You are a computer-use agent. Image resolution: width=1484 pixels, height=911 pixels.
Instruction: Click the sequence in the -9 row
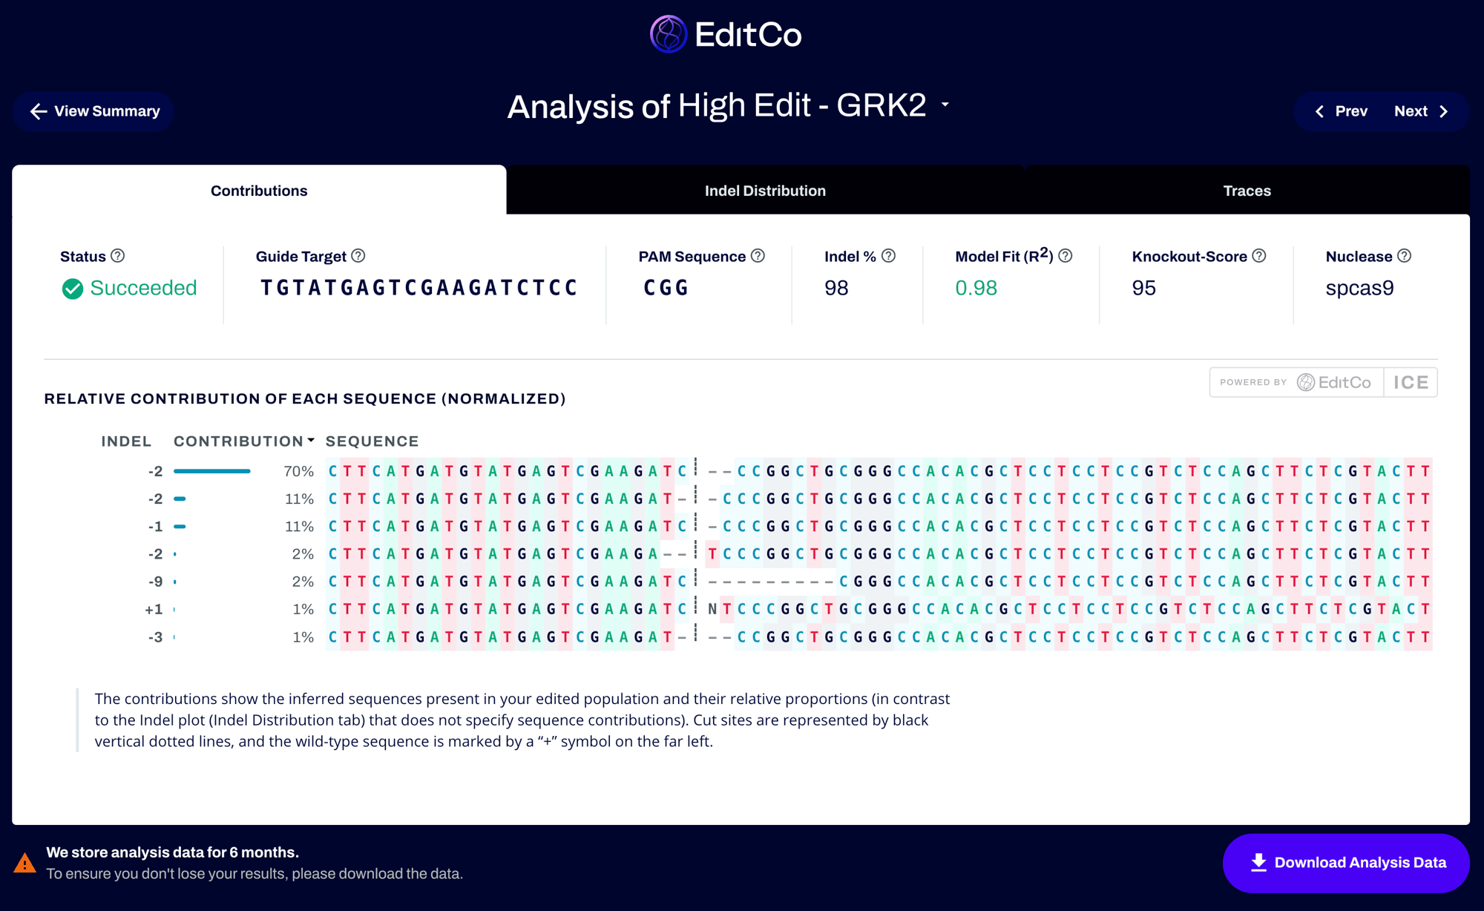click(879, 582)
